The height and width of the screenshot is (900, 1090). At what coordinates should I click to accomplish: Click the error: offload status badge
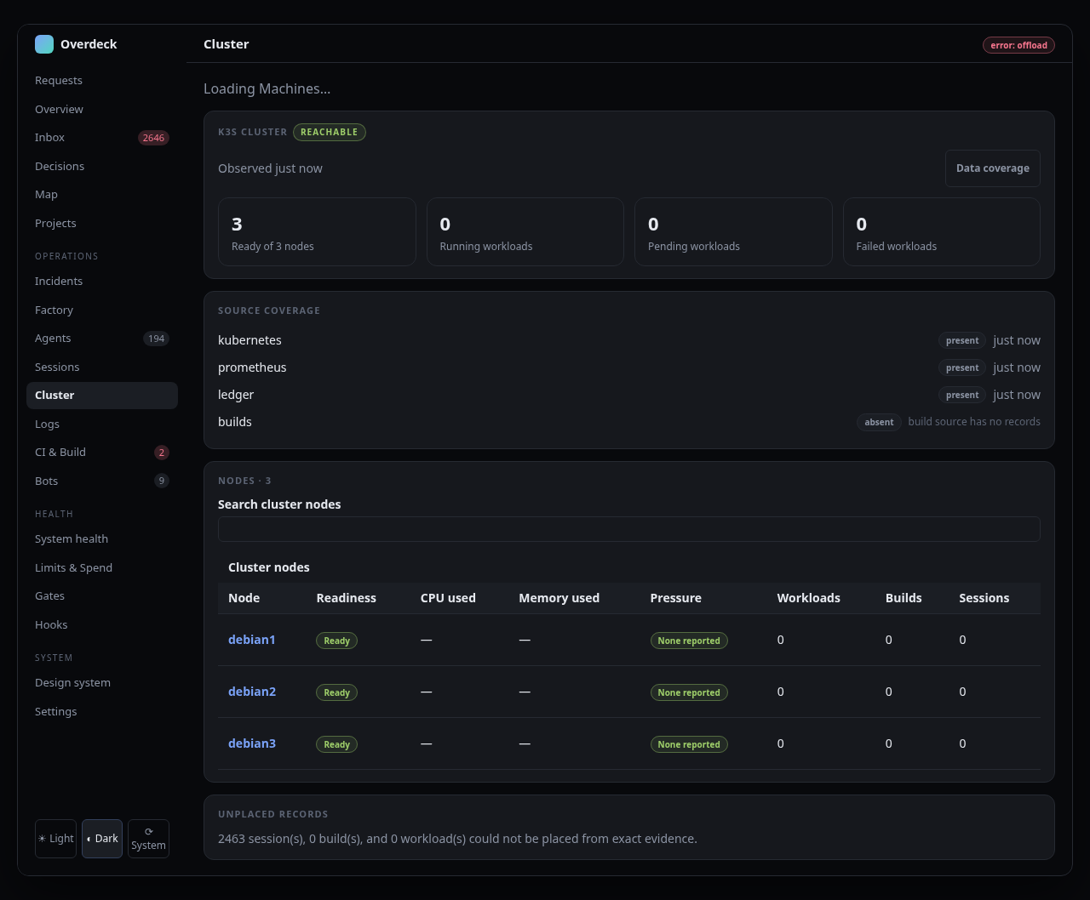point(1018,45)
